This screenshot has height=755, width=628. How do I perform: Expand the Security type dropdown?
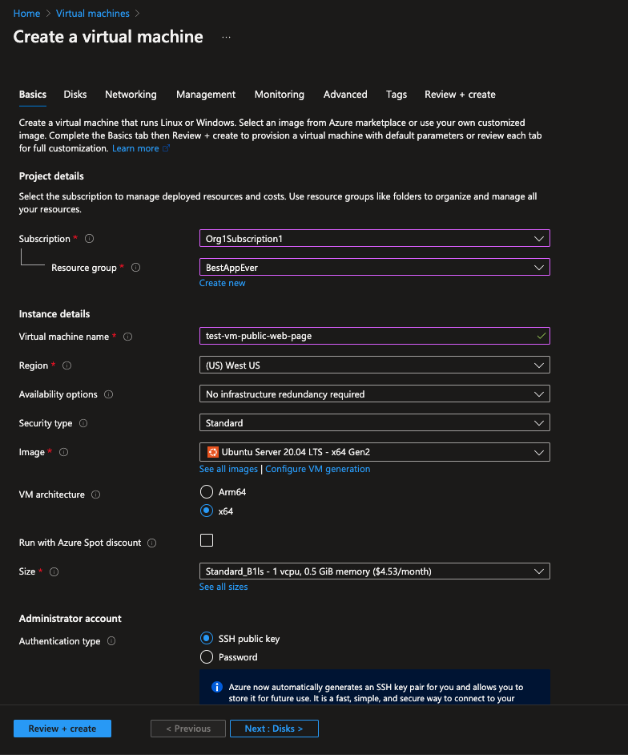pyautogui.click(x=374, y=422)
